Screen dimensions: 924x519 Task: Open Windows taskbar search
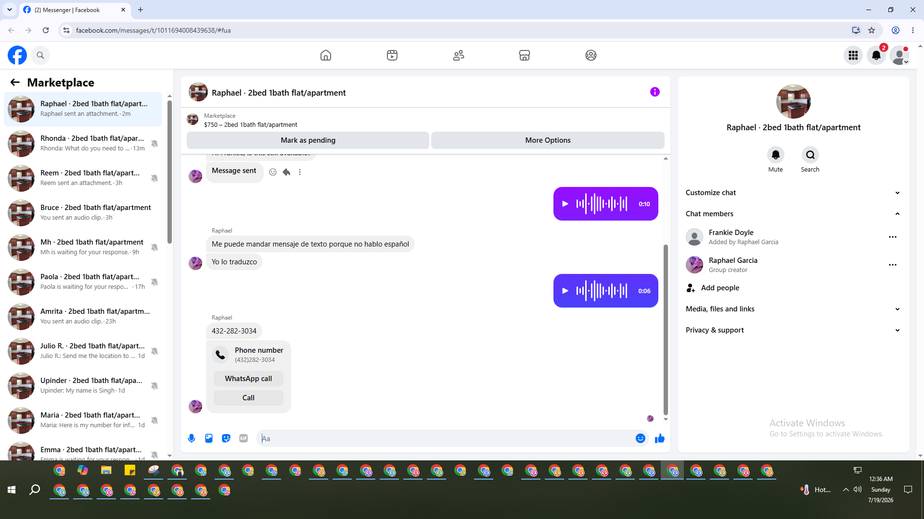pyautogui.click(x=35, y=490)
